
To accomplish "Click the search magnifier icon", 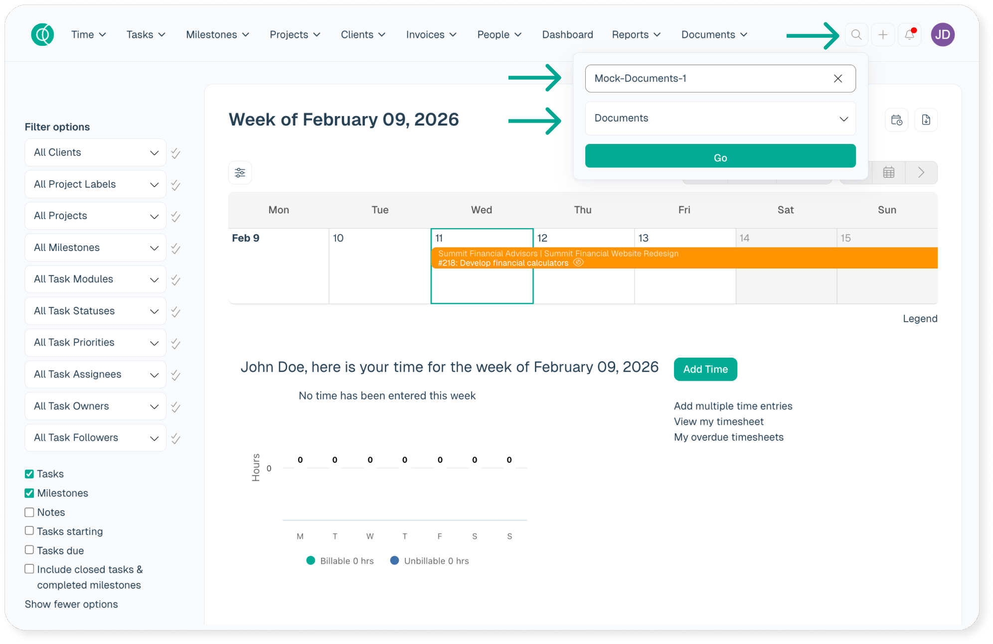I will [856, 35].
